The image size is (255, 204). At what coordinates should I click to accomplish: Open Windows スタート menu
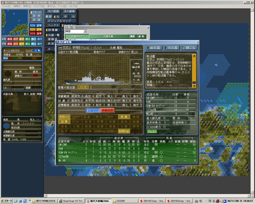(7, 201)
